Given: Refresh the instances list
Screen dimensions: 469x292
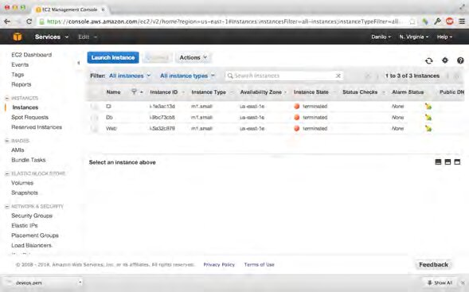Looking at the screenshot, I should coord(429,60).
